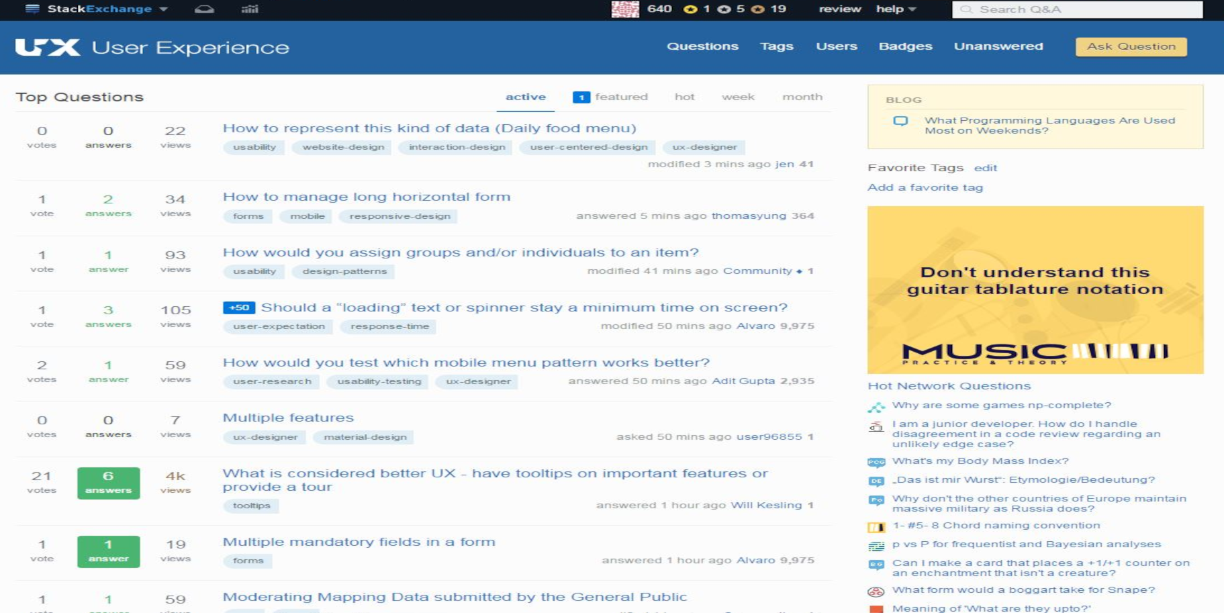
Task: Open the 'Multiple features' question
Action: (x=288, y=418)
